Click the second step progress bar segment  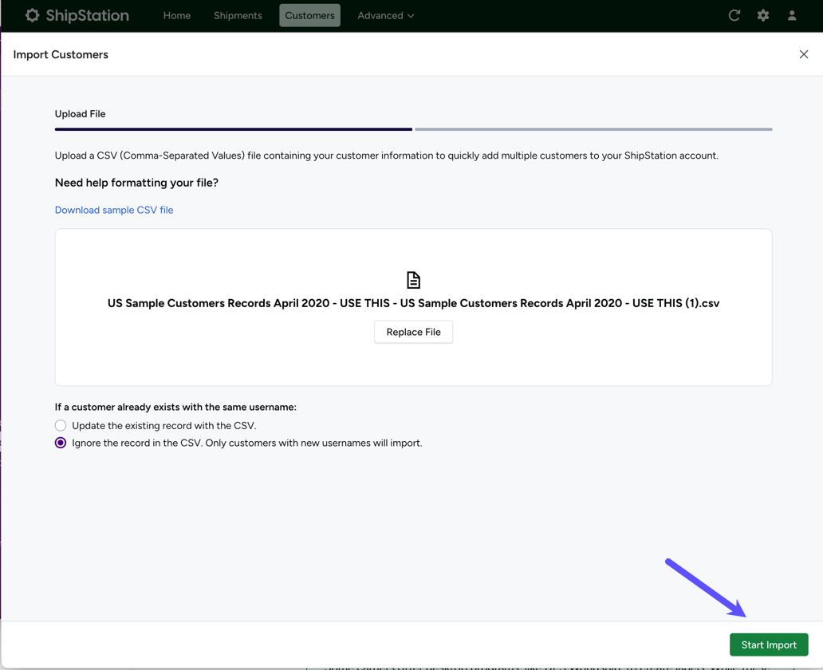point(593,129)
